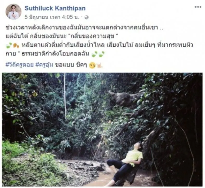Click the first green leaf emoji after โอบกอดฉัน

coord(95,54)
